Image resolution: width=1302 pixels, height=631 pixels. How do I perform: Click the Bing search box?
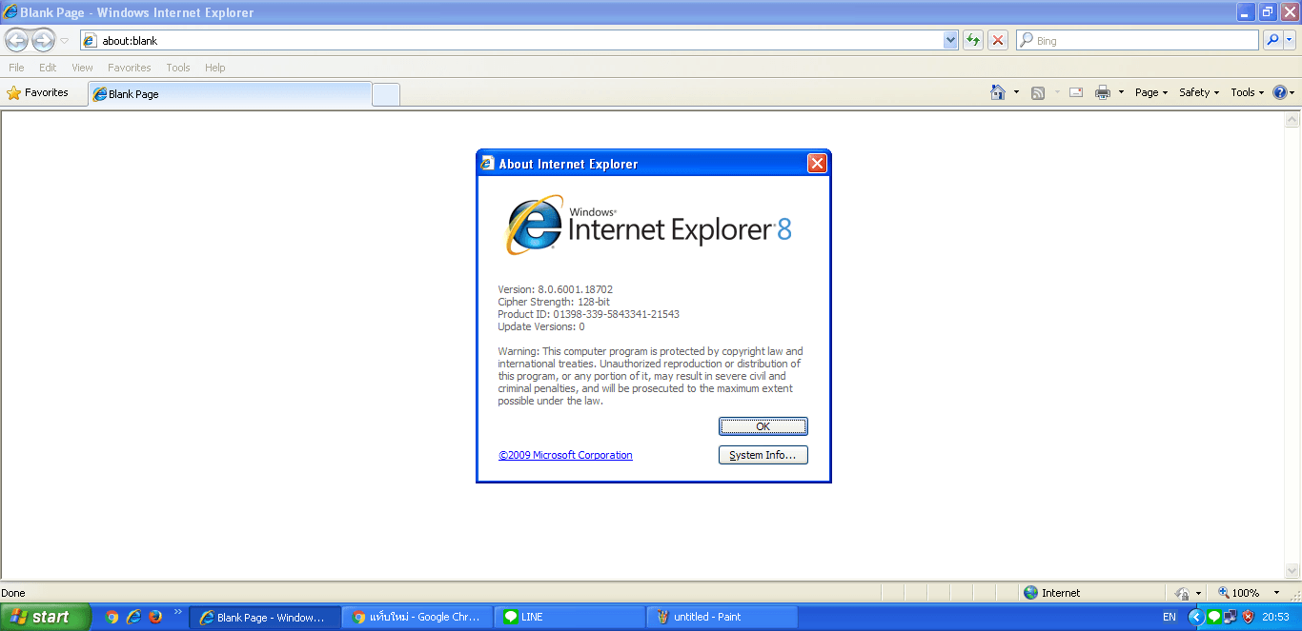coord(1137,41)
